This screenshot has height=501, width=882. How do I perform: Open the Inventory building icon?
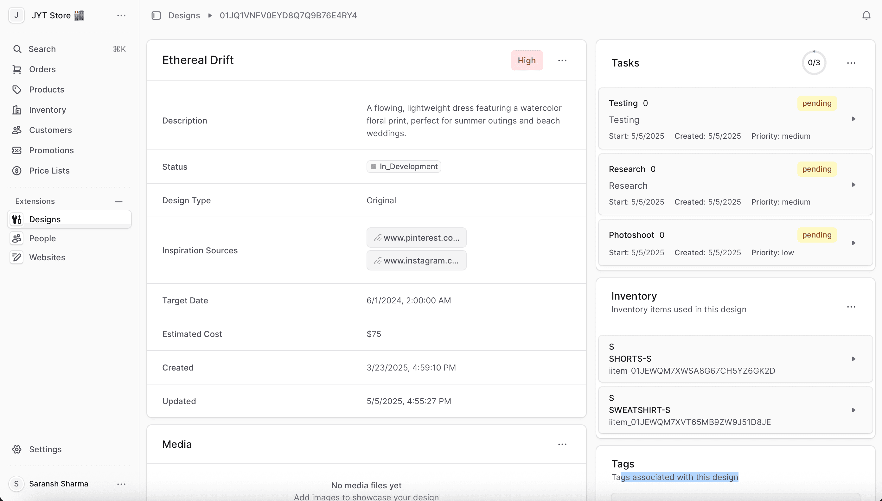point(17,110)
